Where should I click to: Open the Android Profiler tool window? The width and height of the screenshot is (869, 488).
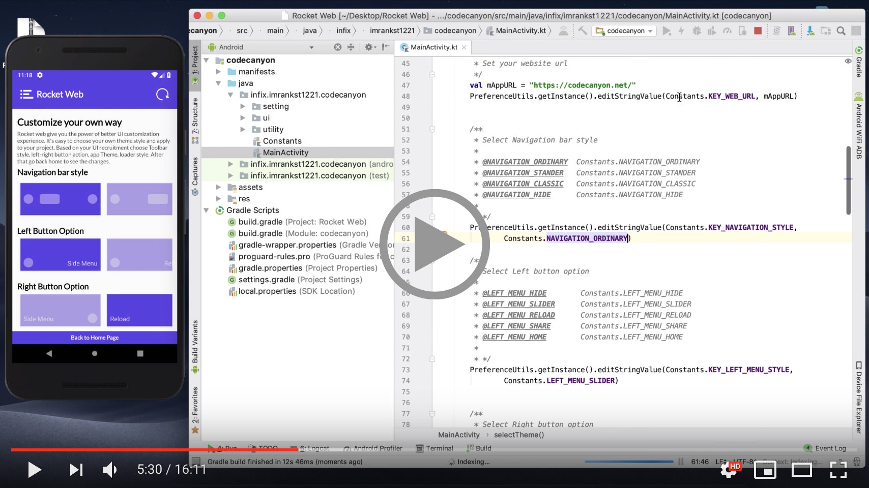[x=373, y=448]
